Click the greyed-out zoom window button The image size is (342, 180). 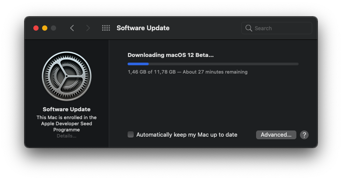pyautogui.click(x=53, y=28)
